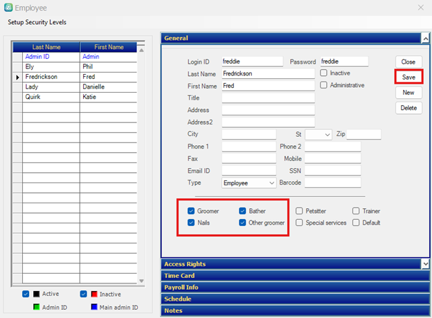Click the Delete button

pos(408,108)
